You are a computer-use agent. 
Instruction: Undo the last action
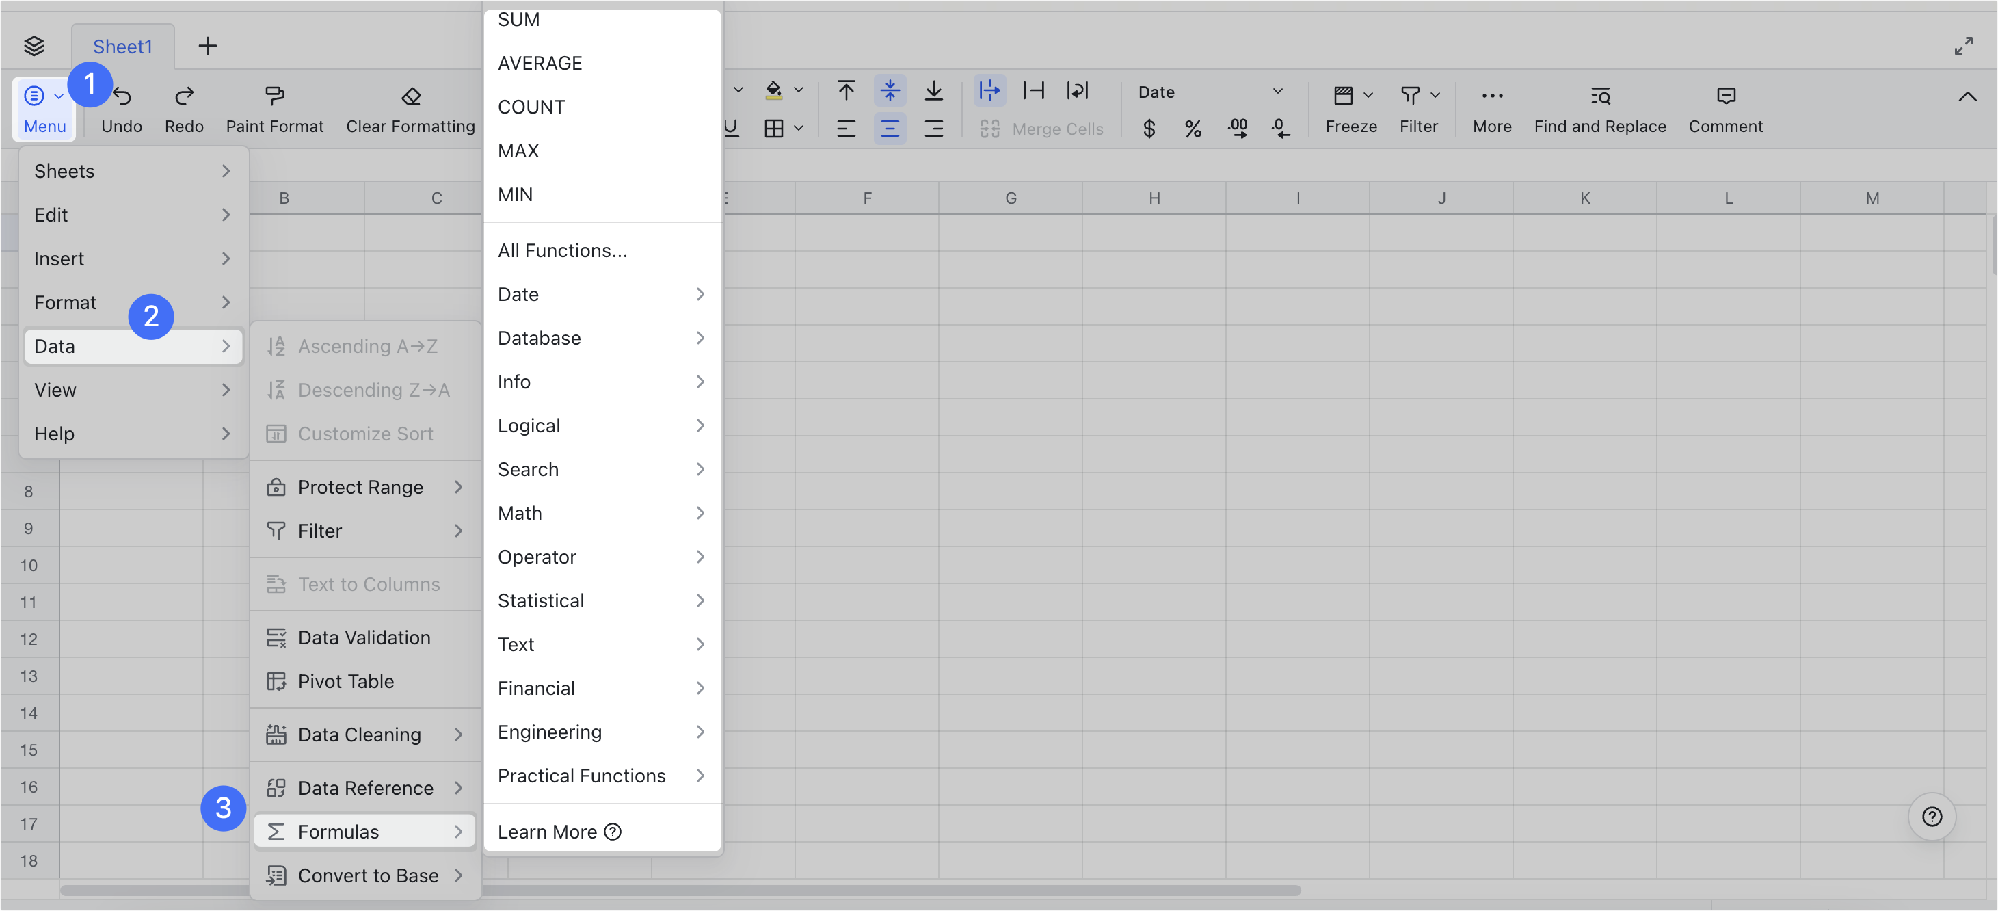[x=121, y=107]
